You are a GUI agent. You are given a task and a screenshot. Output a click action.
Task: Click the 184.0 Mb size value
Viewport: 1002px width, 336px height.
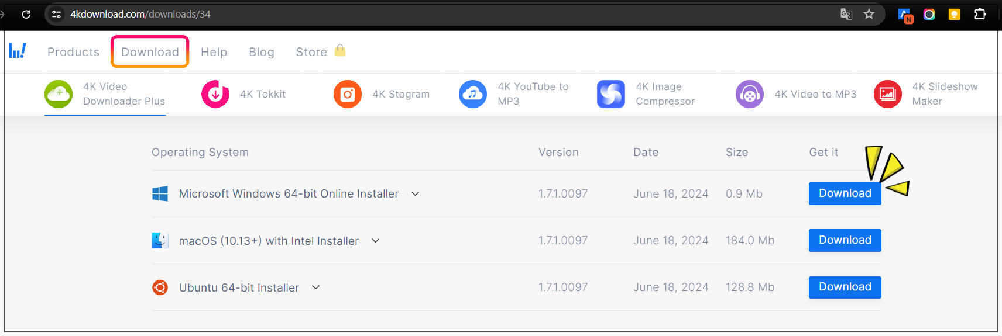(x=750, y=240)
